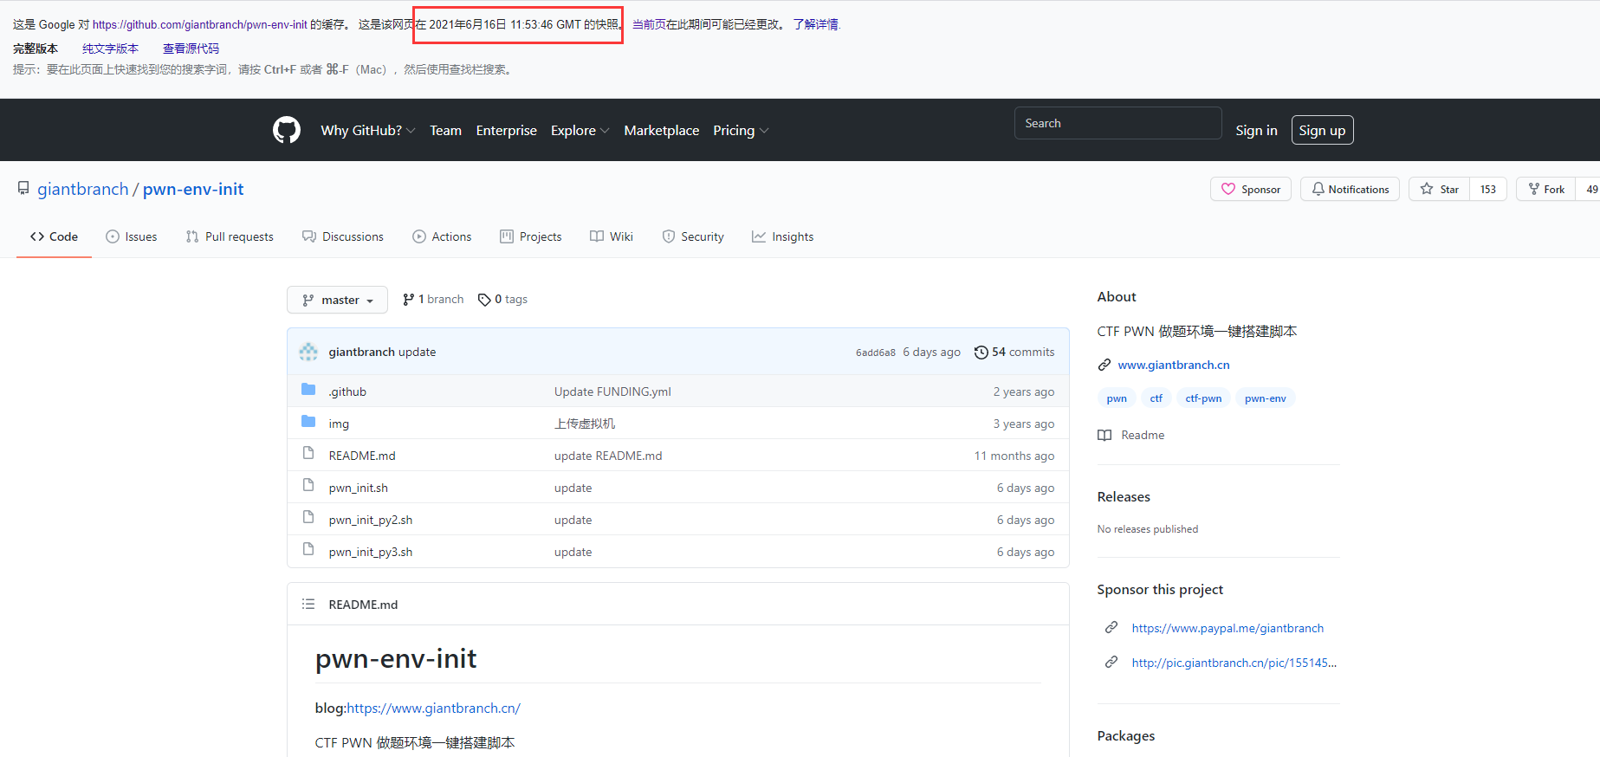Click the pwn_init_py3.sh file icon
This screenshot has width=1600, height=757.
click(308, 549)
